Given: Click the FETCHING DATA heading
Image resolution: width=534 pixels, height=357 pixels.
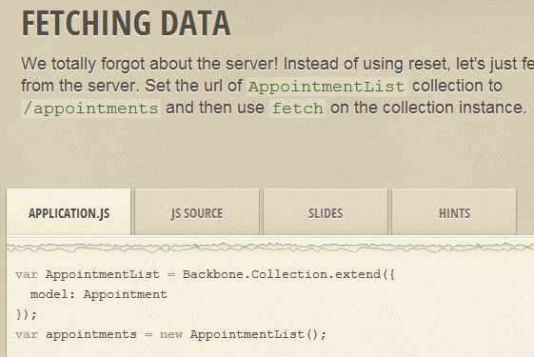Looking at the screenshot, I should tap(127, 23).
